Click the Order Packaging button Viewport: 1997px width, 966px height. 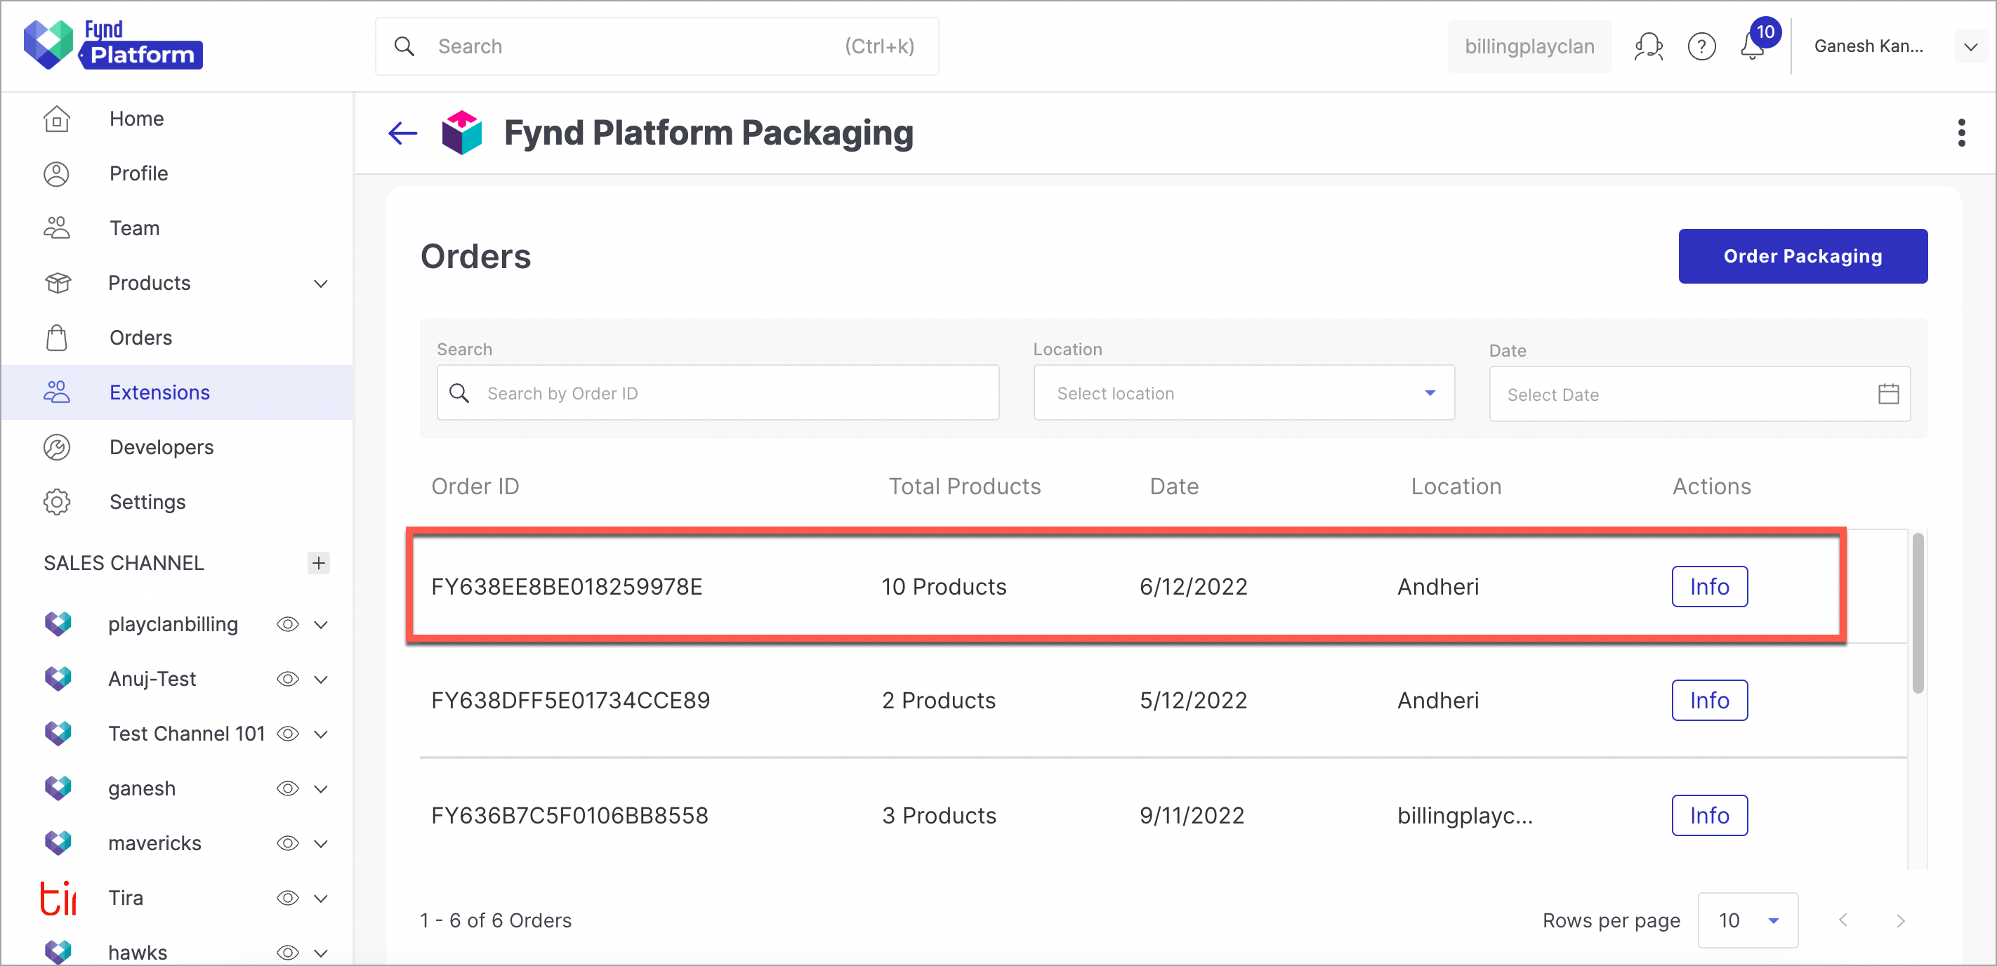coord(1802,257)
